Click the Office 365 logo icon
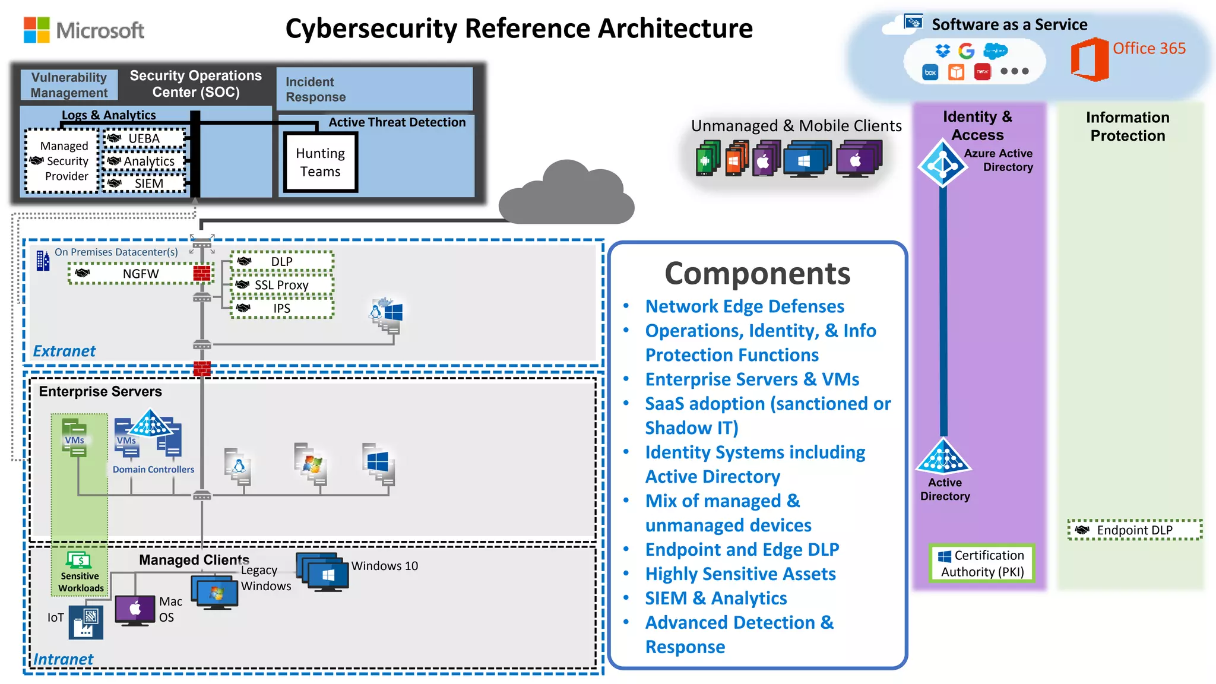 tap(1090, 59)
